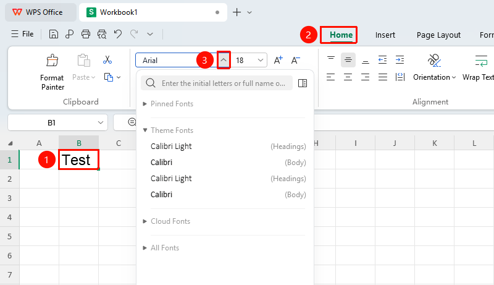Decrease indent icon
494x285 pixels.
[382, 60]
